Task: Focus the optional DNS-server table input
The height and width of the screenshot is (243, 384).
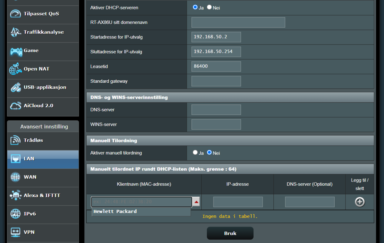Action: [x=310, y=202]
